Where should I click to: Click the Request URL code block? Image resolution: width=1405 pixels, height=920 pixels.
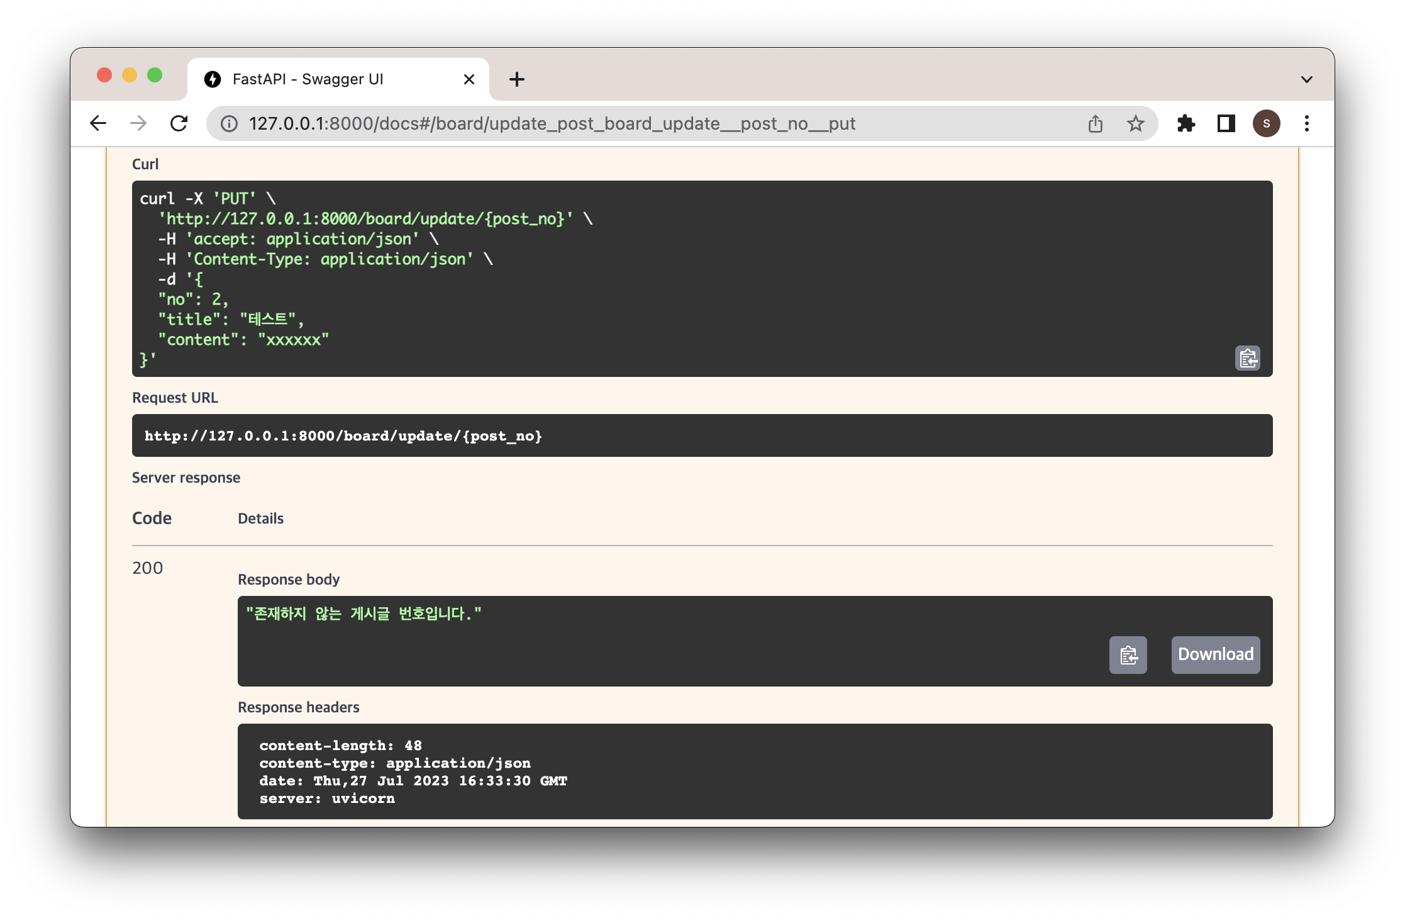coord(702,435)
